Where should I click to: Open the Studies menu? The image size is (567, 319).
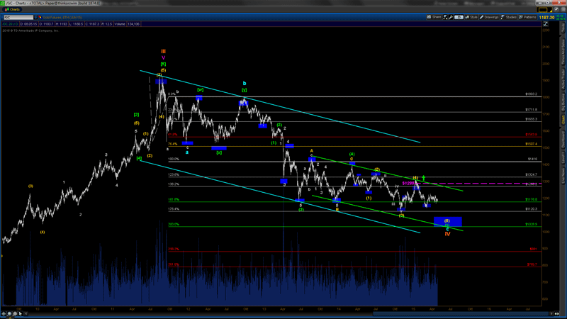pos(511,16)
